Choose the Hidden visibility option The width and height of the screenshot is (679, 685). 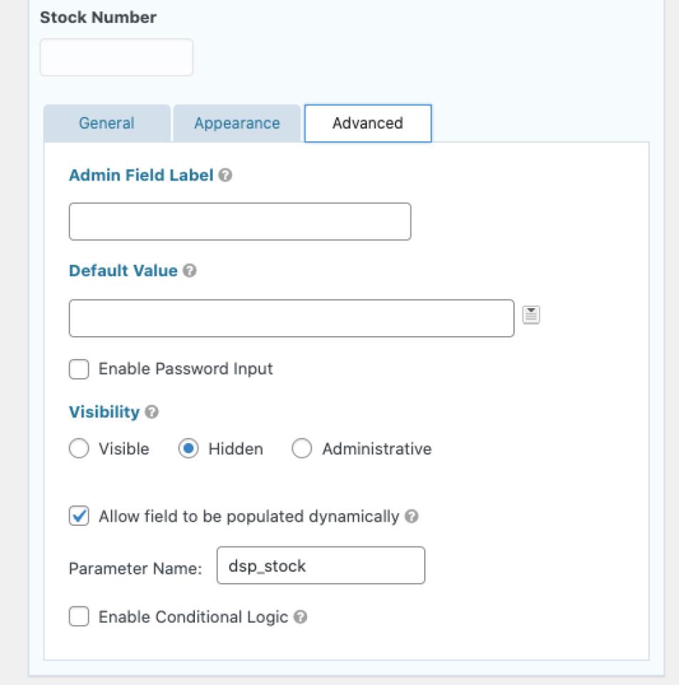[x=188, y=450]
